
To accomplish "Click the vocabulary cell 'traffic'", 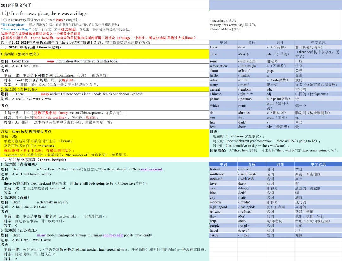I will tap(223, 75).
